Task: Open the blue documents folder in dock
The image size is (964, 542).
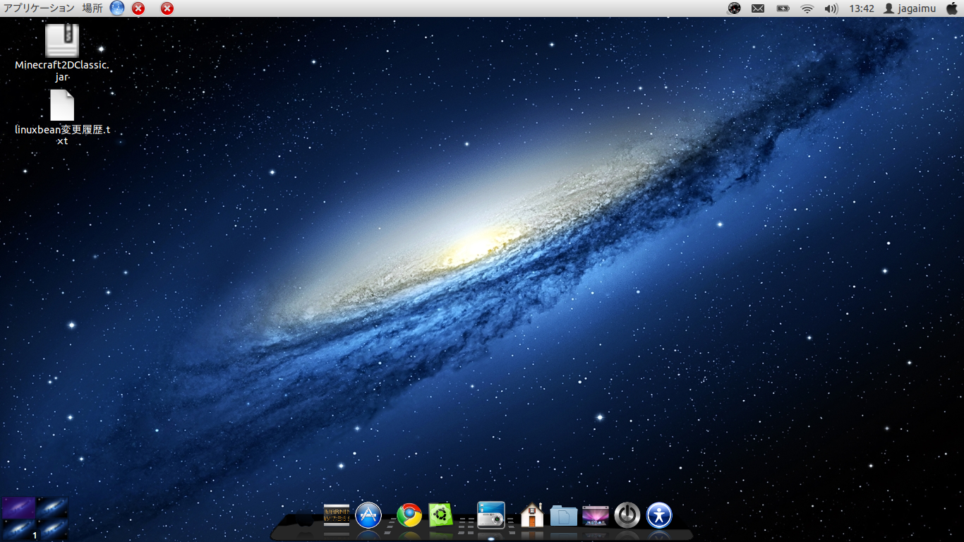Action: click(x=563, y=516)
